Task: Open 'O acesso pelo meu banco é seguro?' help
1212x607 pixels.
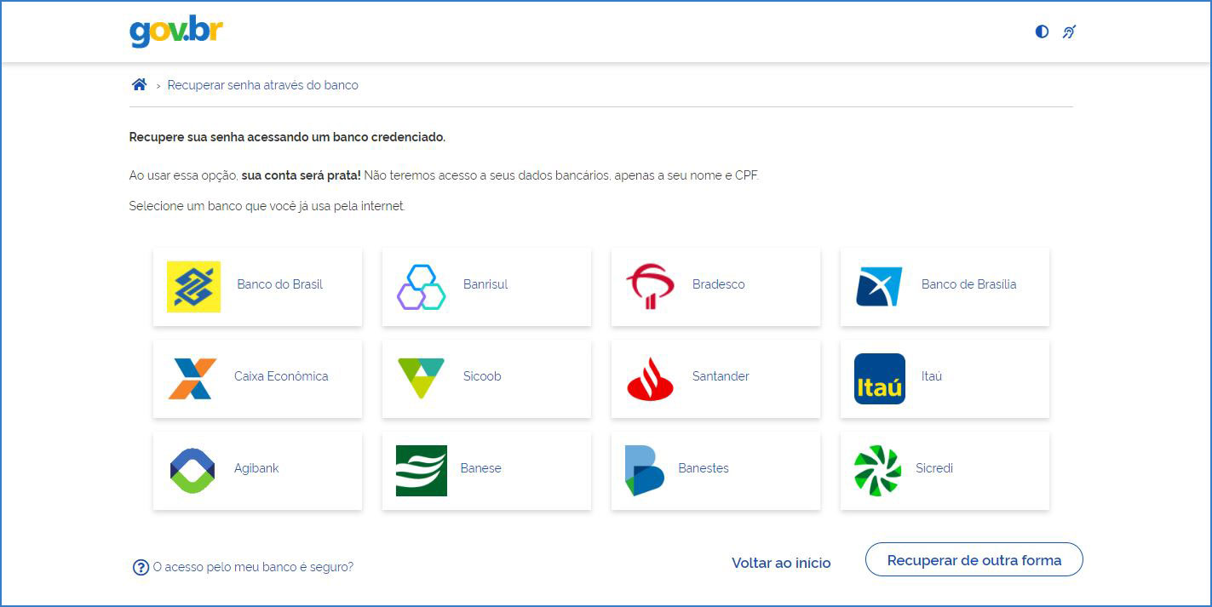Action: [x=252, y=567]
